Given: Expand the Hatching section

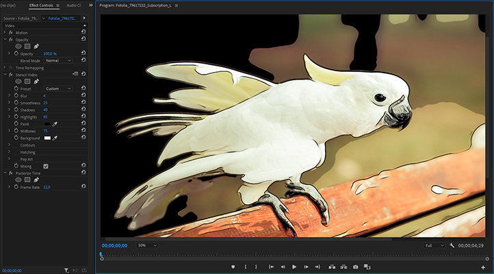Looking at the screenshot, I should 10,152.
